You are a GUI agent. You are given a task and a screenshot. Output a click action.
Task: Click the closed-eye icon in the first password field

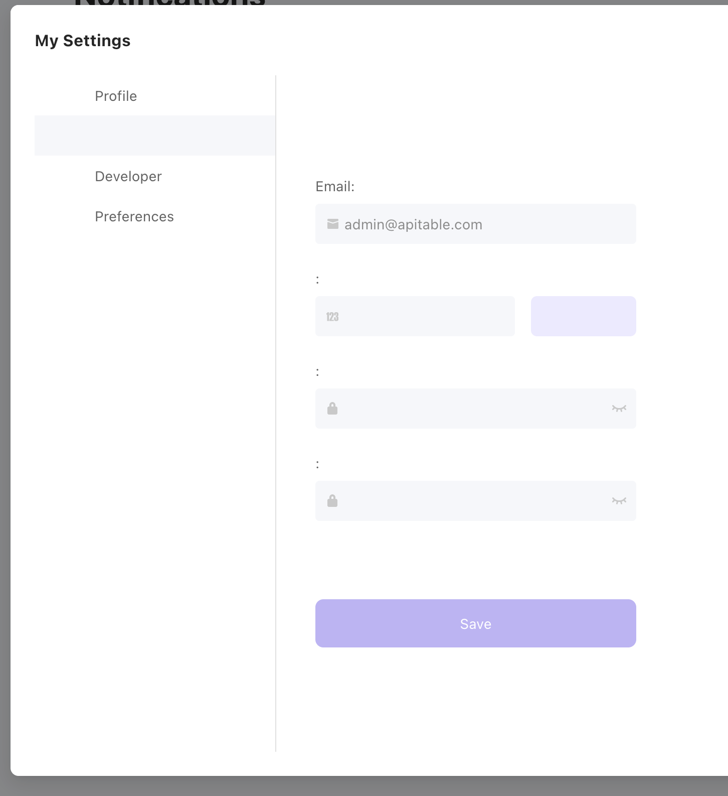(x=619, y=408)
